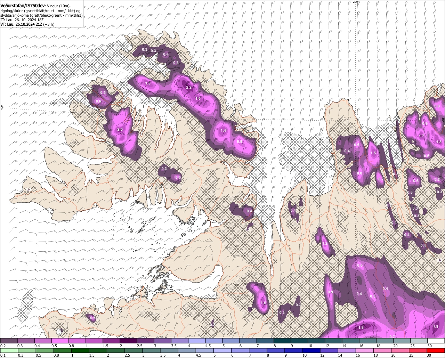Click the Veðurstofan/IS750dev title text
Viewport: 445px width, 358px height.
(x=23, y=6)
